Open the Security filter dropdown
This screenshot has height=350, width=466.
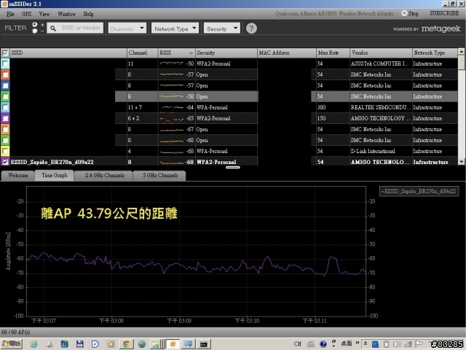pyautogui.click(x=221, y=28)
